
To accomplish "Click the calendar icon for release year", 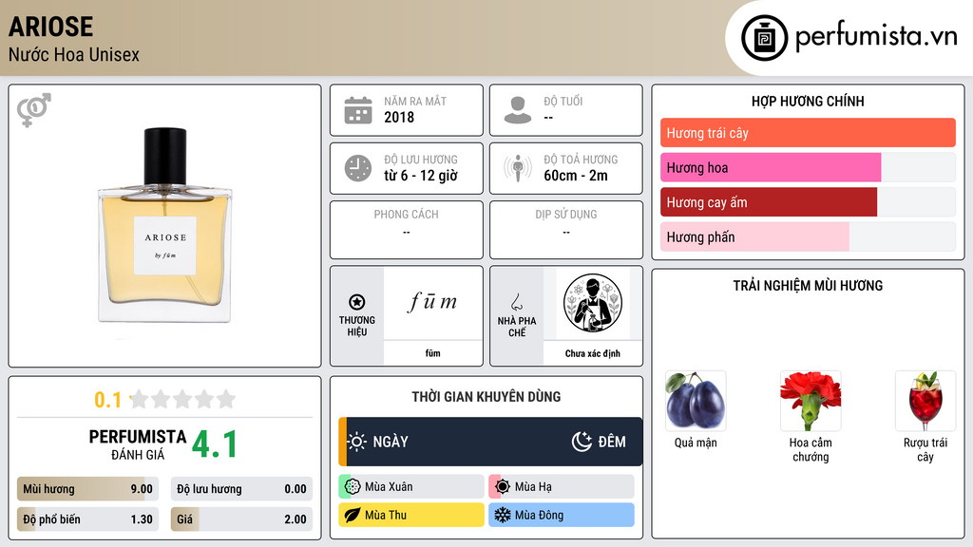I will click(x=358, y=110).
